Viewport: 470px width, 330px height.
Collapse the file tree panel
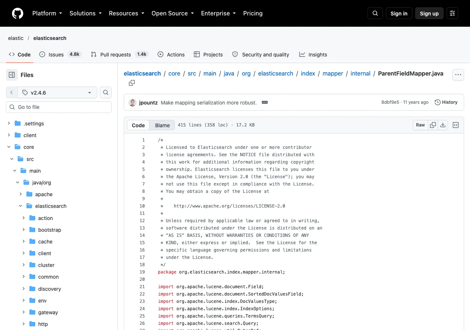pos(12,75)
